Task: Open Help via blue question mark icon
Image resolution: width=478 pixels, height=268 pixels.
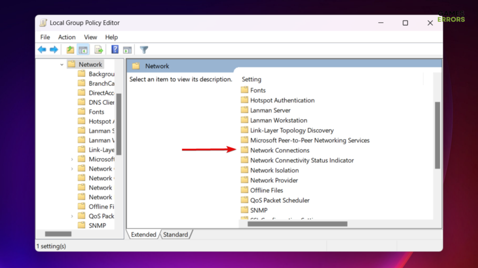Action: 115,50
